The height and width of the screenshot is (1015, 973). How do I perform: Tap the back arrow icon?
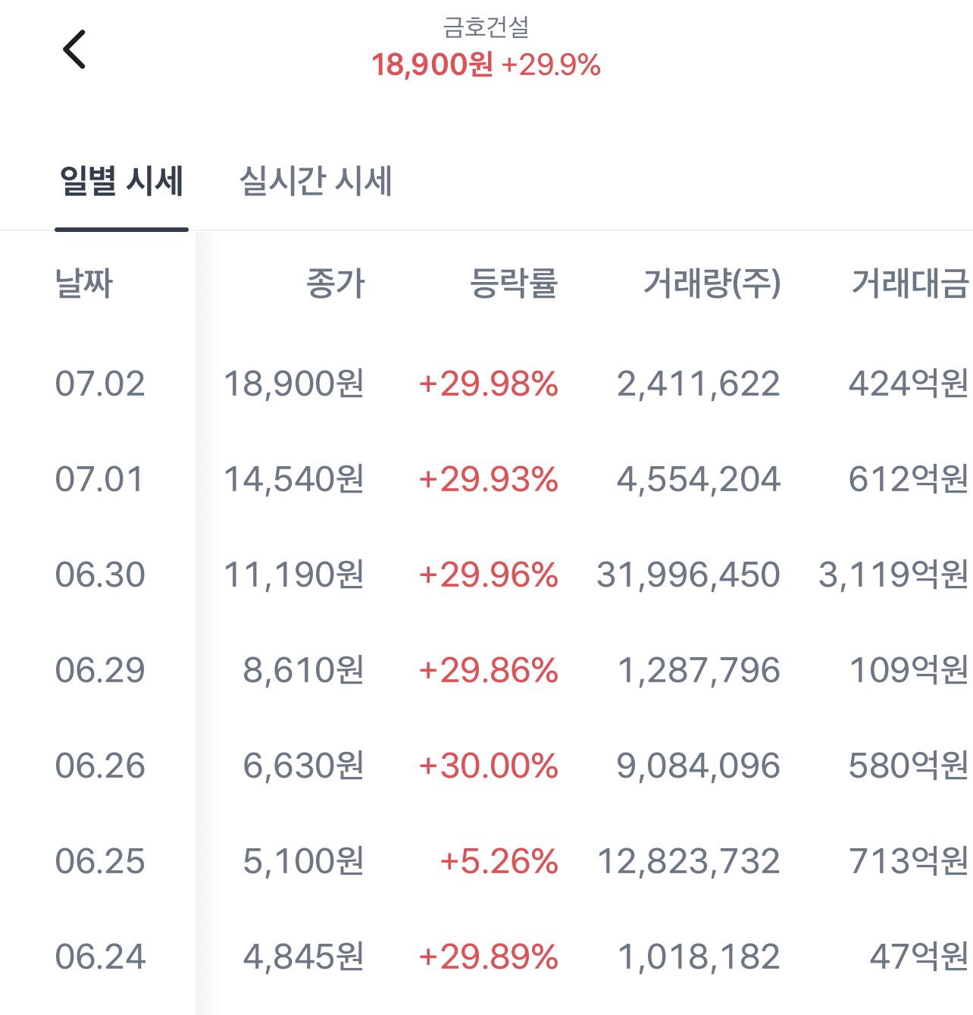pos(74,50)
